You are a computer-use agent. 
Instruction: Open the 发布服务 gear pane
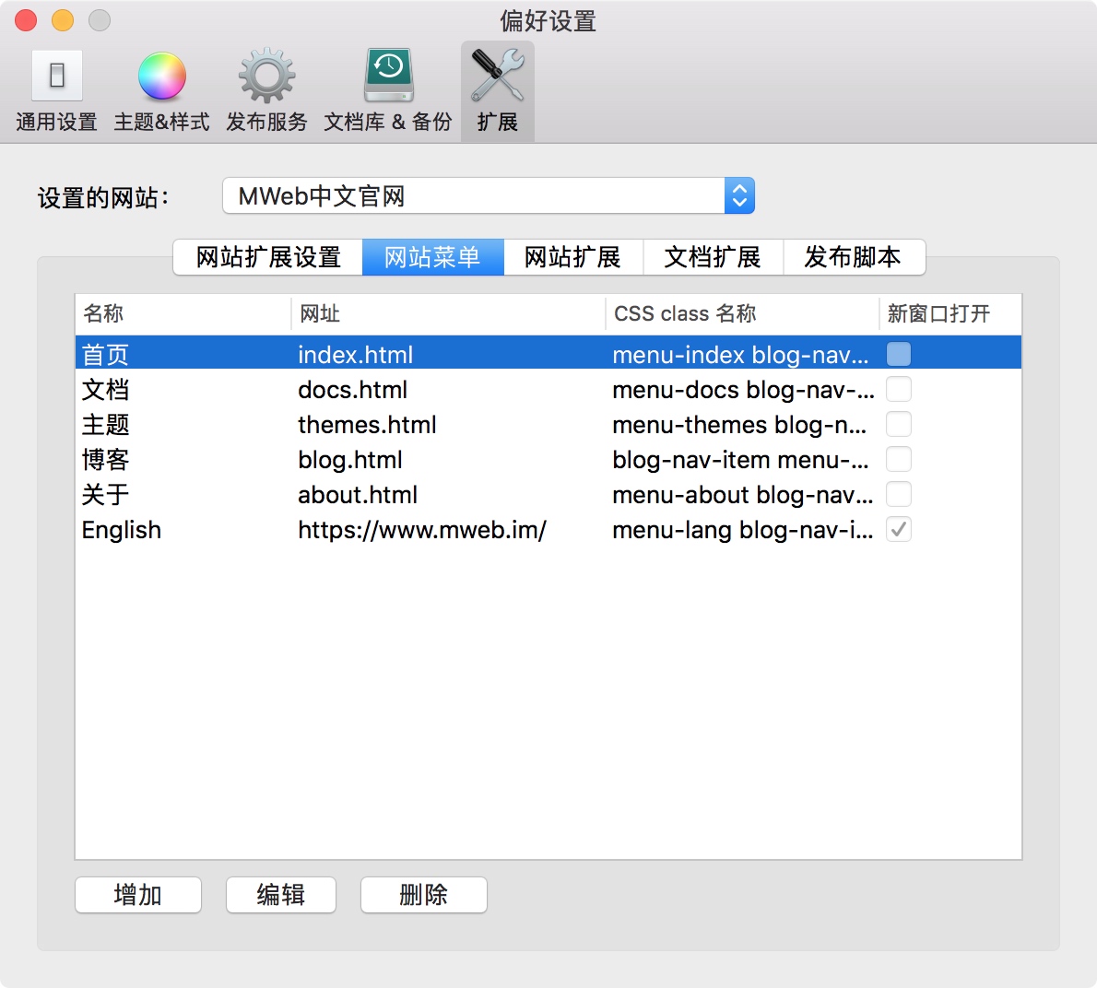coord(266,91)
